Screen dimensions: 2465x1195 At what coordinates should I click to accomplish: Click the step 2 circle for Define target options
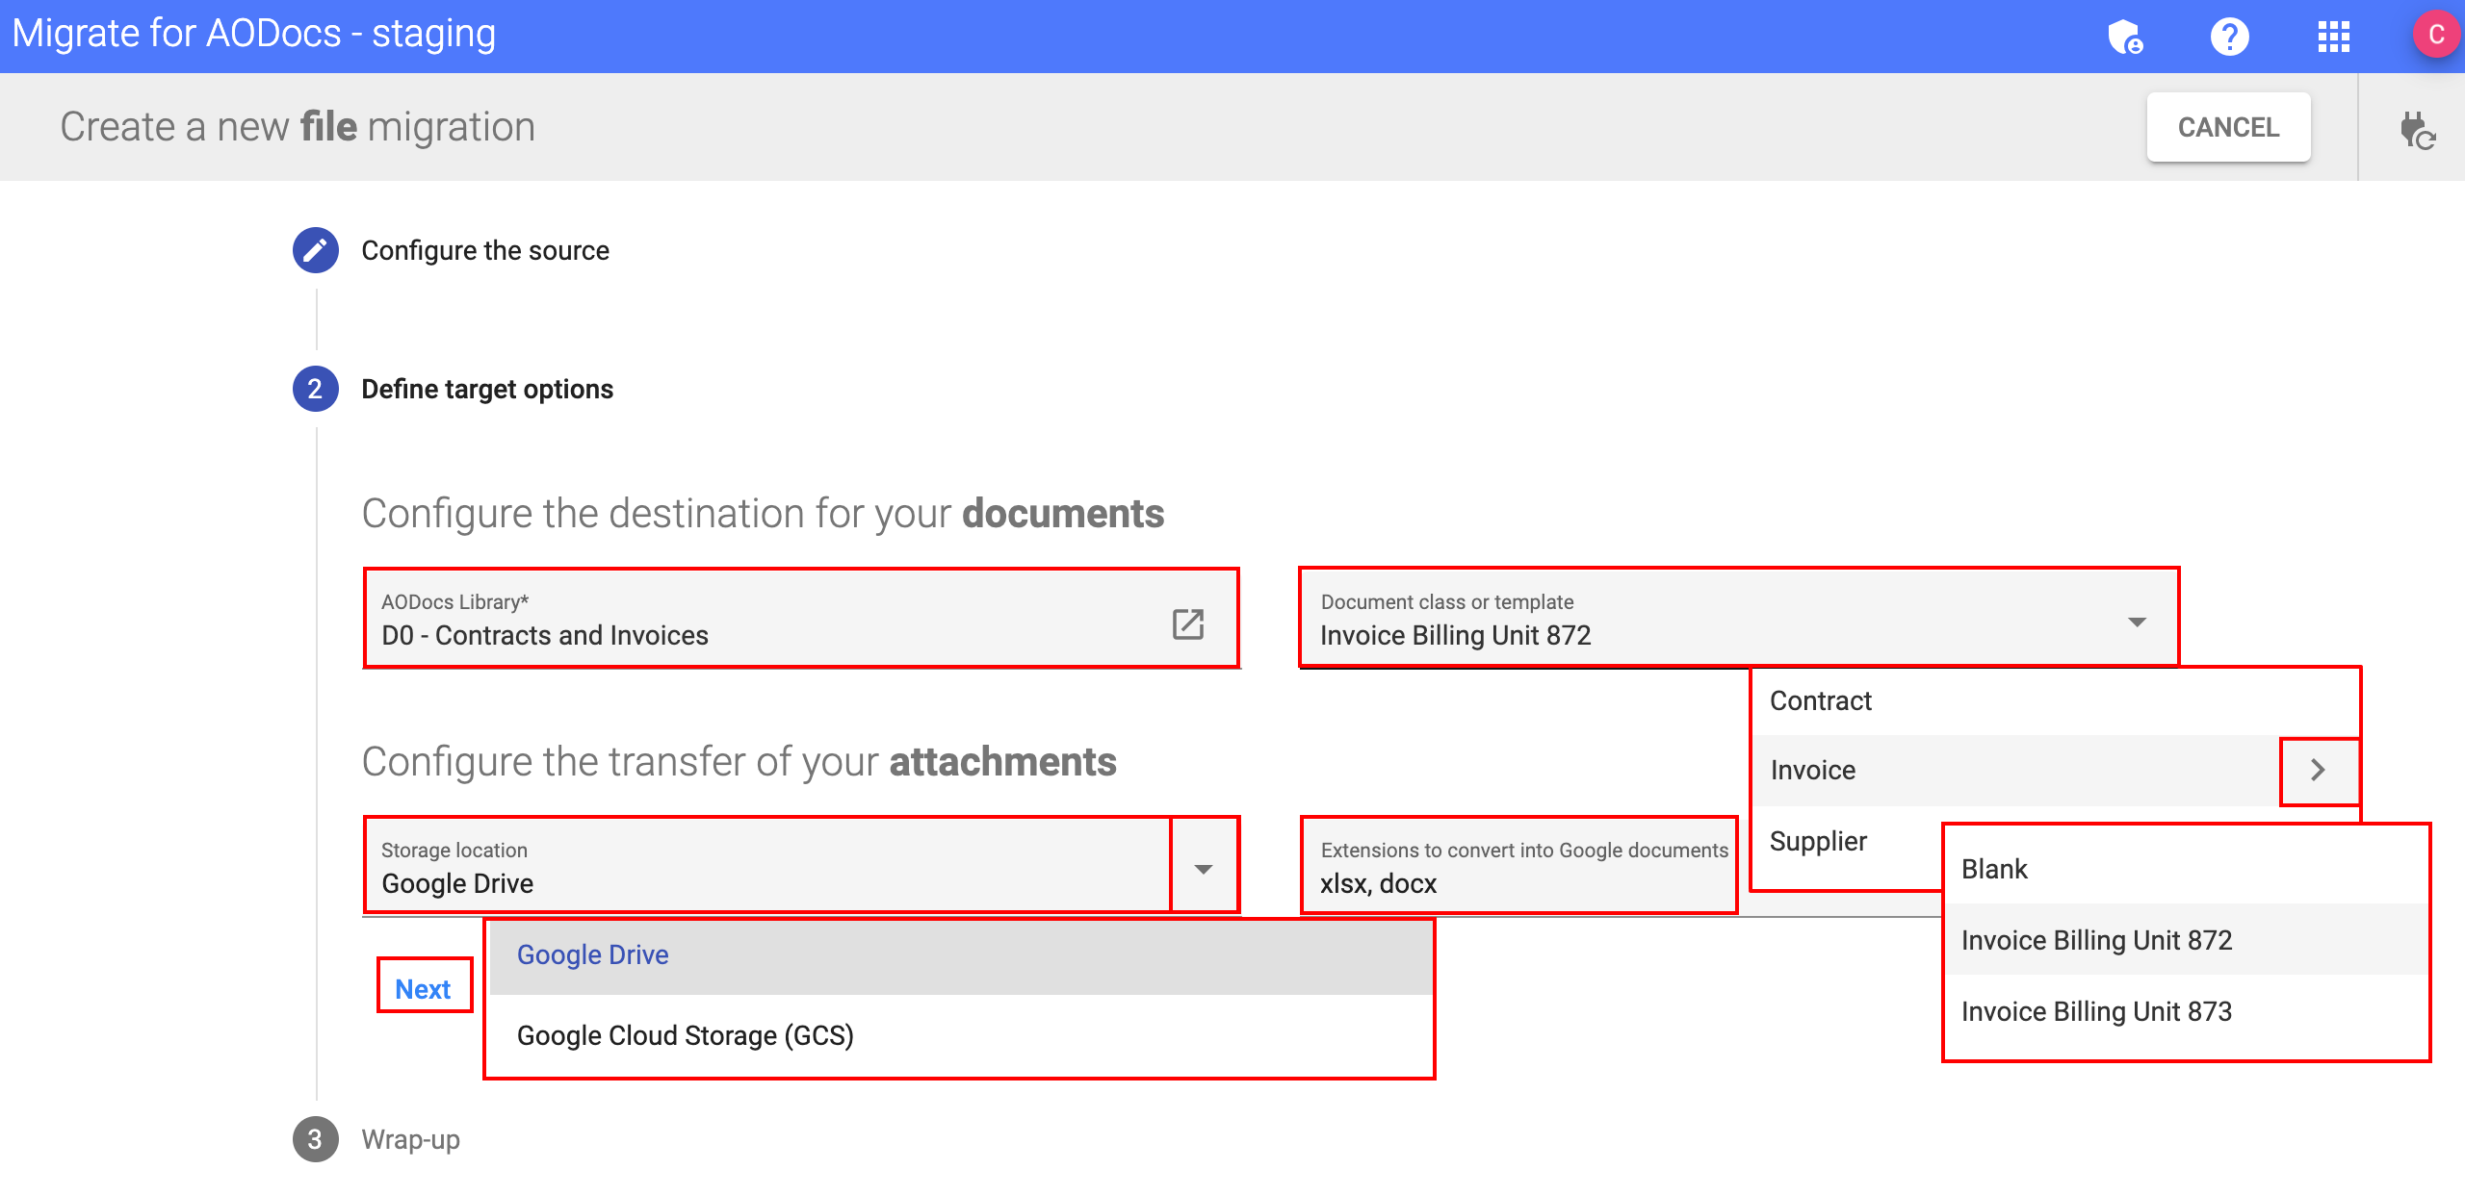coord(314,389)
